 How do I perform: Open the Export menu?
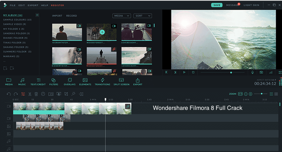click(33, 5)
